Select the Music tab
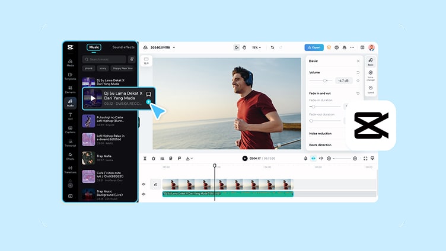 pos(94,47)
